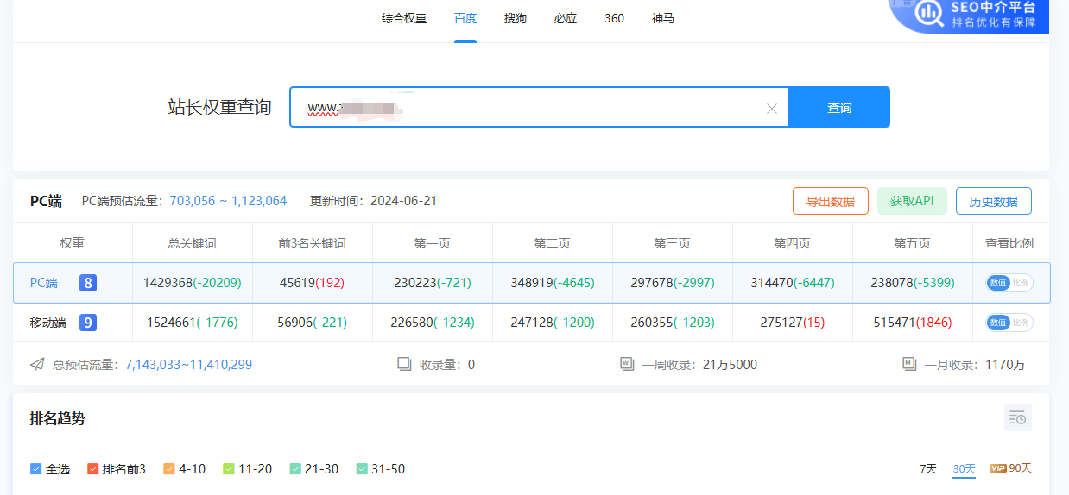This screenshot has width=1069, height=495.
Task: Click the 总关键词 column header
Action: tap(192, 243)
